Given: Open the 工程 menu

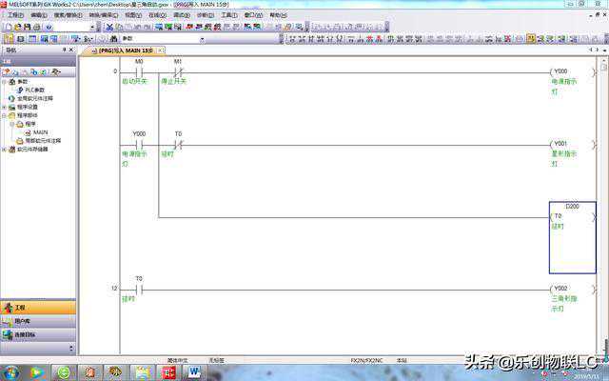Looking at the screenshot, I should [15, 15].
